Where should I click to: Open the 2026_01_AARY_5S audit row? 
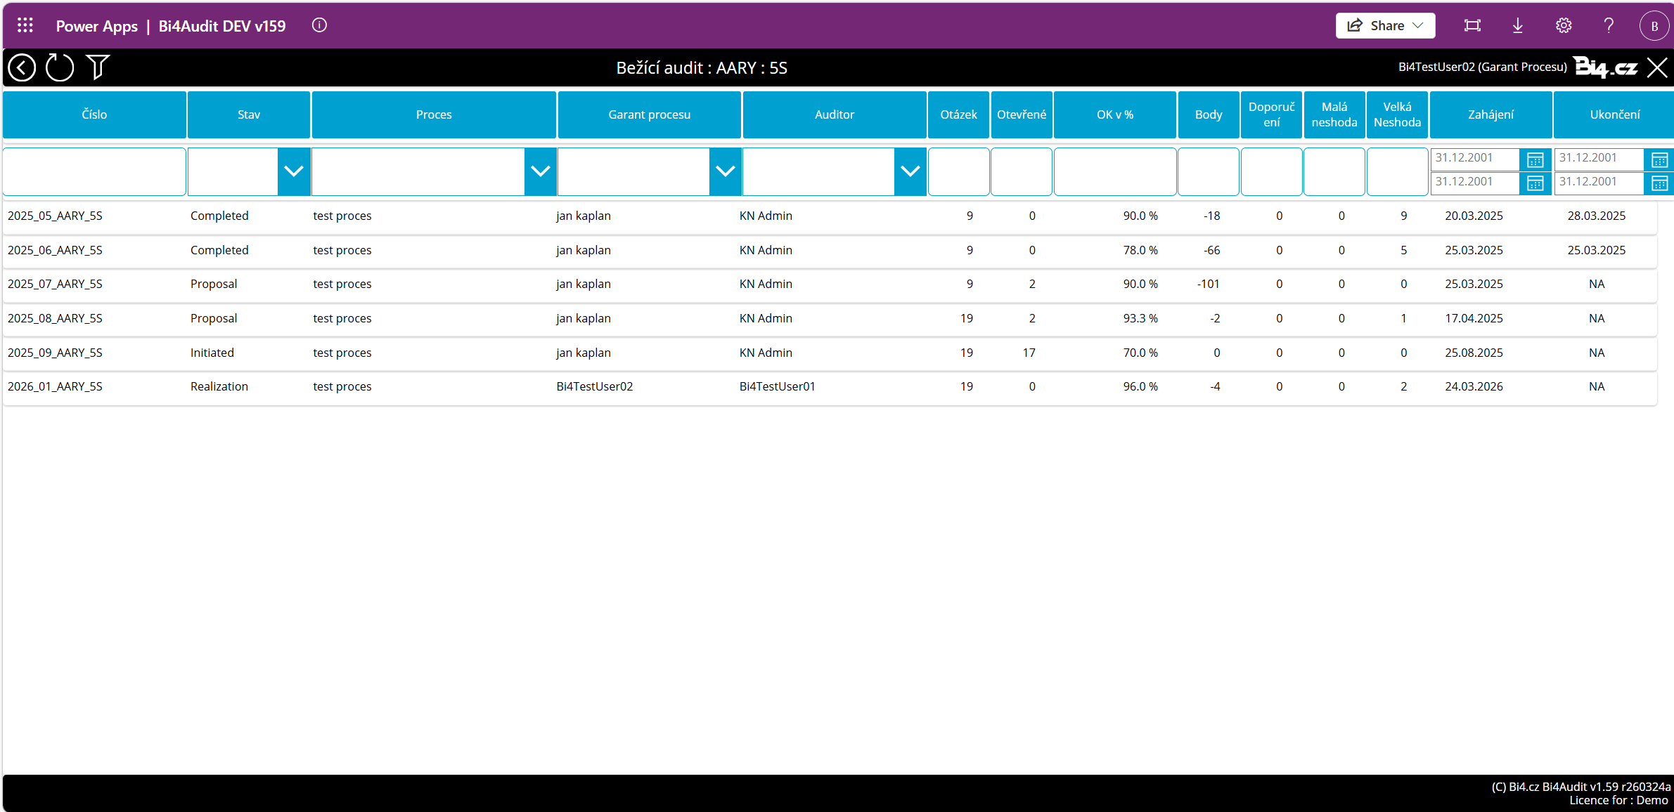tap(55, 386)
